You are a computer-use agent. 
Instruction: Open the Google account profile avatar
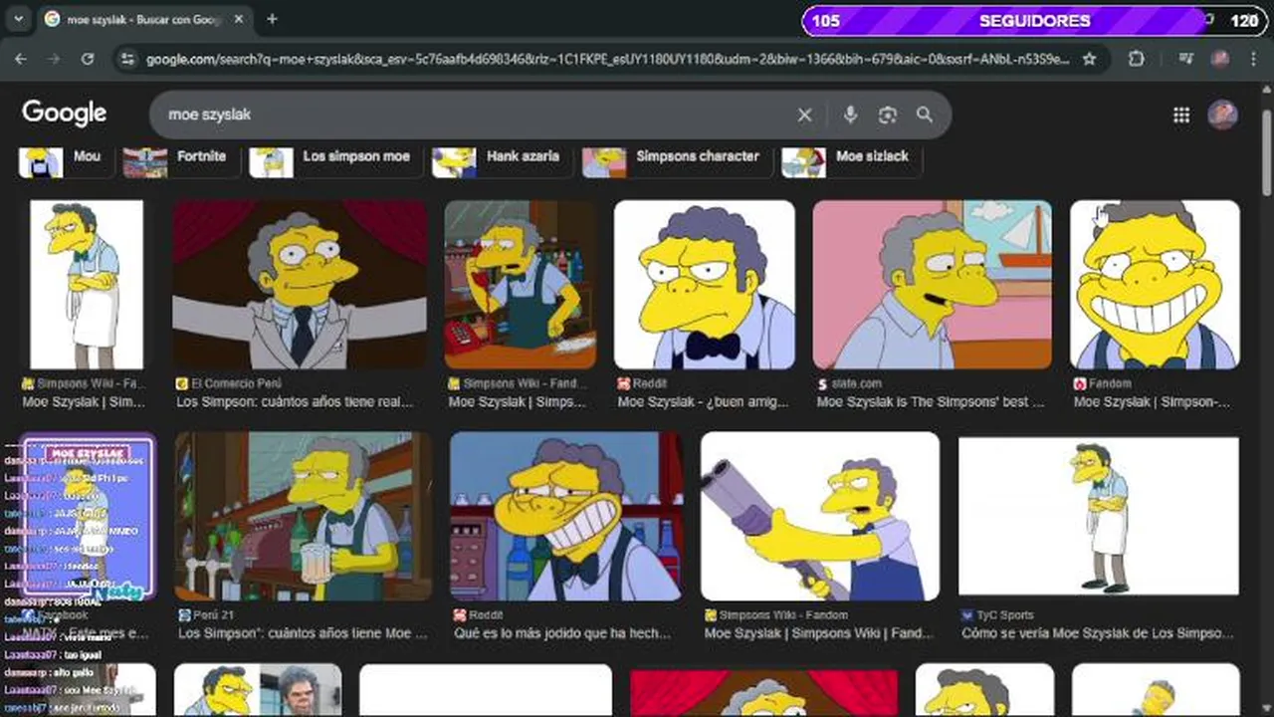(x=1223, y=115)
